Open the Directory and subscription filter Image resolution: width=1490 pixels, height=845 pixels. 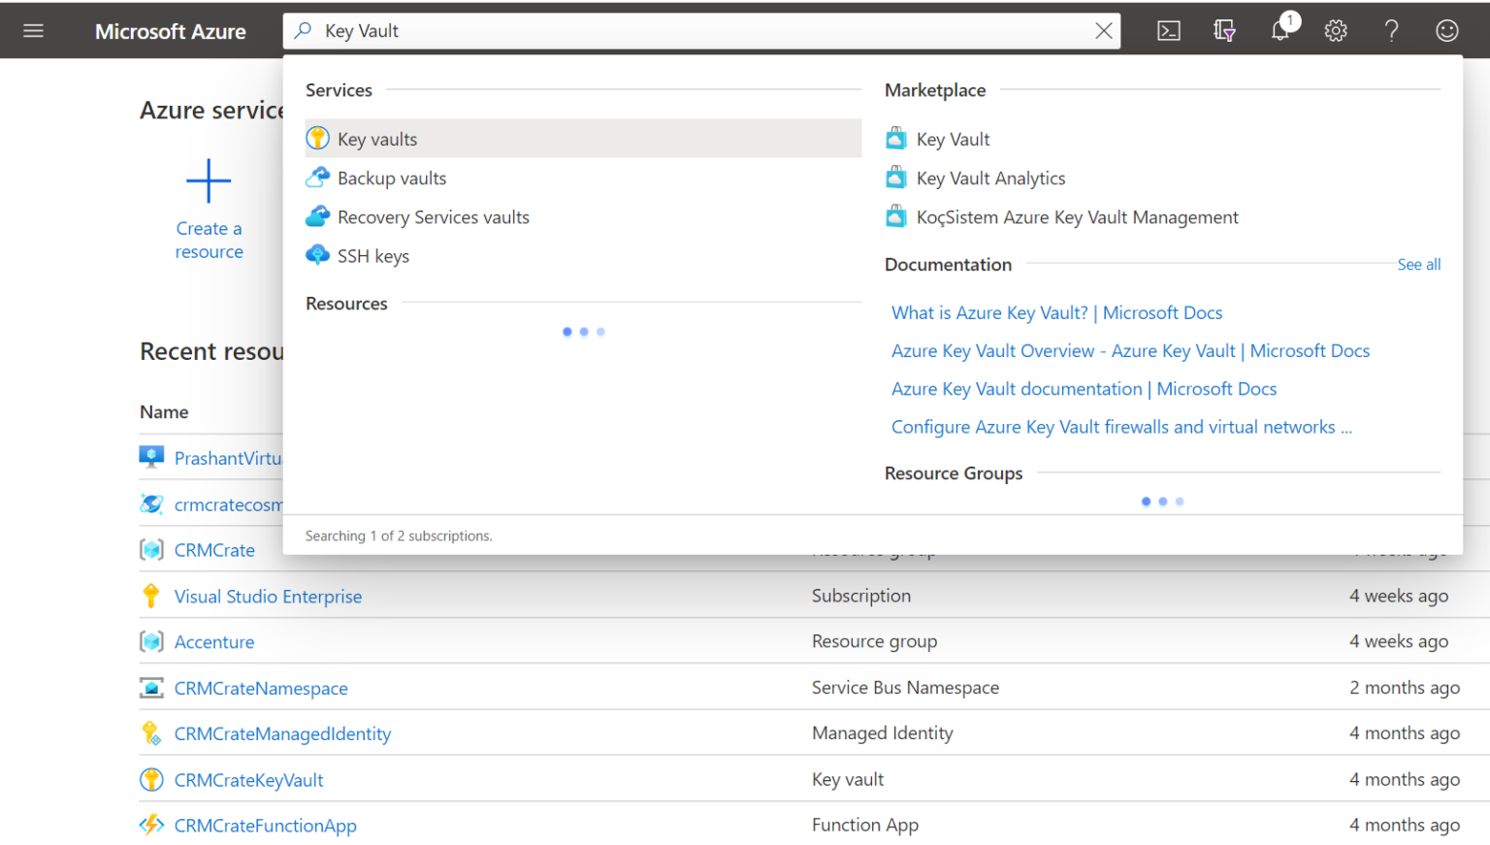1224,31
